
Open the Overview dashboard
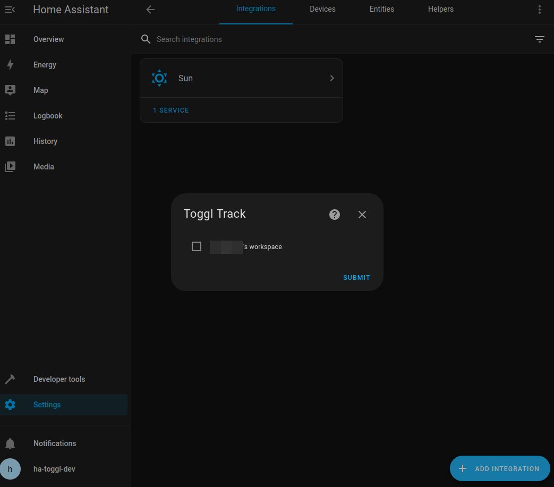tap(64, 39)
